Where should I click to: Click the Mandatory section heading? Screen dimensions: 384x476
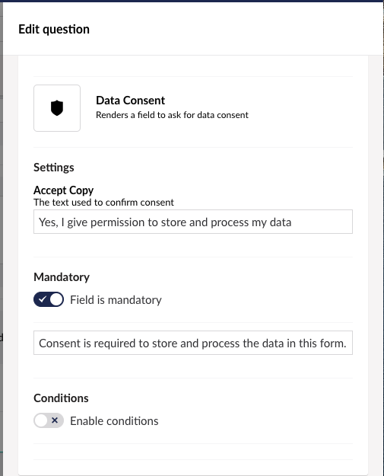[62, 277]
